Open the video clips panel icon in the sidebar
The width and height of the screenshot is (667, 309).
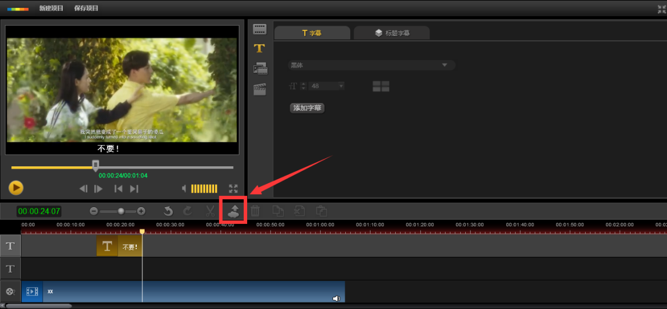pos(260,29)
